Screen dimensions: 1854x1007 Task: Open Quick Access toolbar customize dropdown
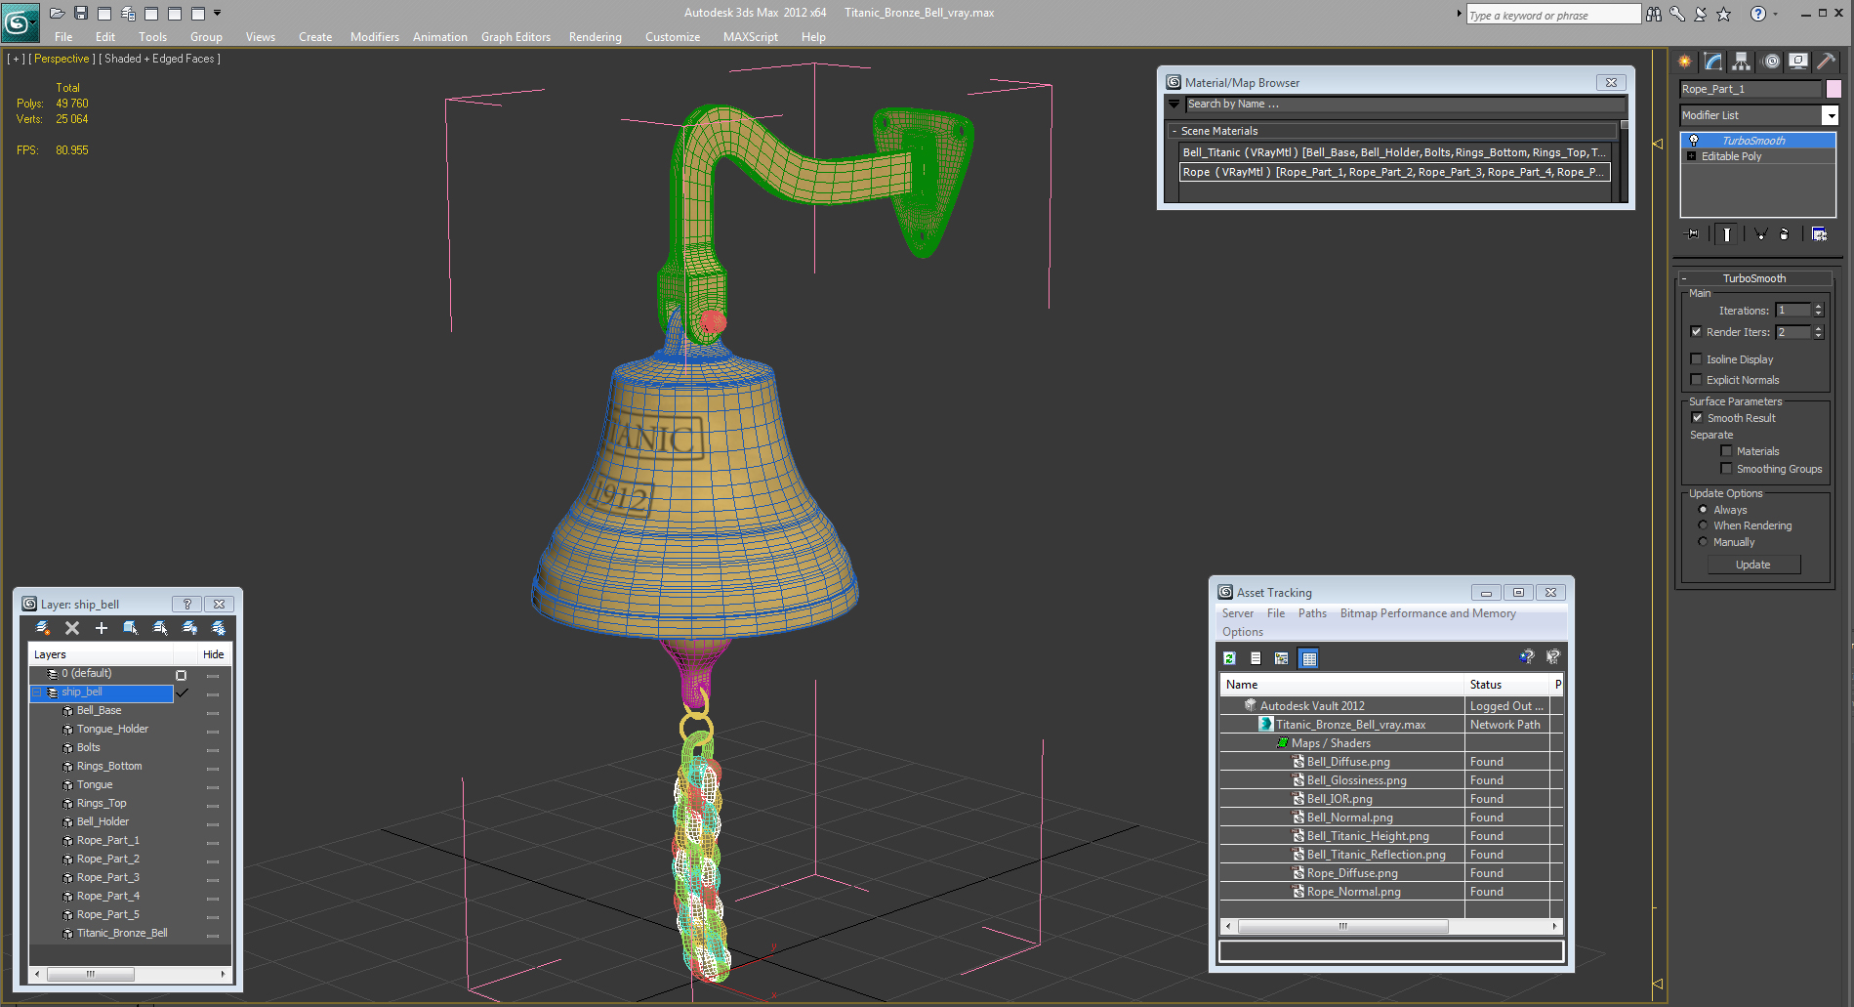(217, 13)
